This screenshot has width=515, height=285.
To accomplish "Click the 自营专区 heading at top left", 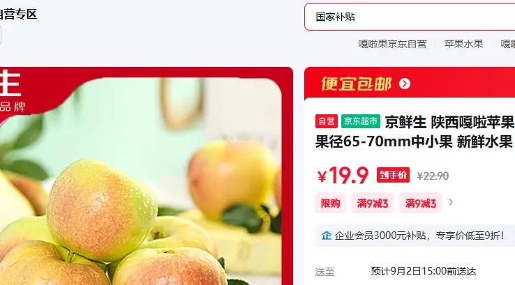I will point(18,15).
